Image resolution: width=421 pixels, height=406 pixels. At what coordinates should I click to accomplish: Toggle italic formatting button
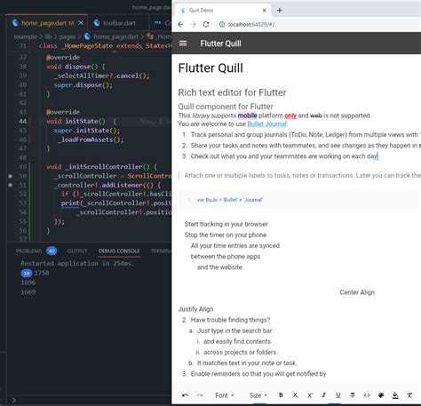(x=324, y=395)
